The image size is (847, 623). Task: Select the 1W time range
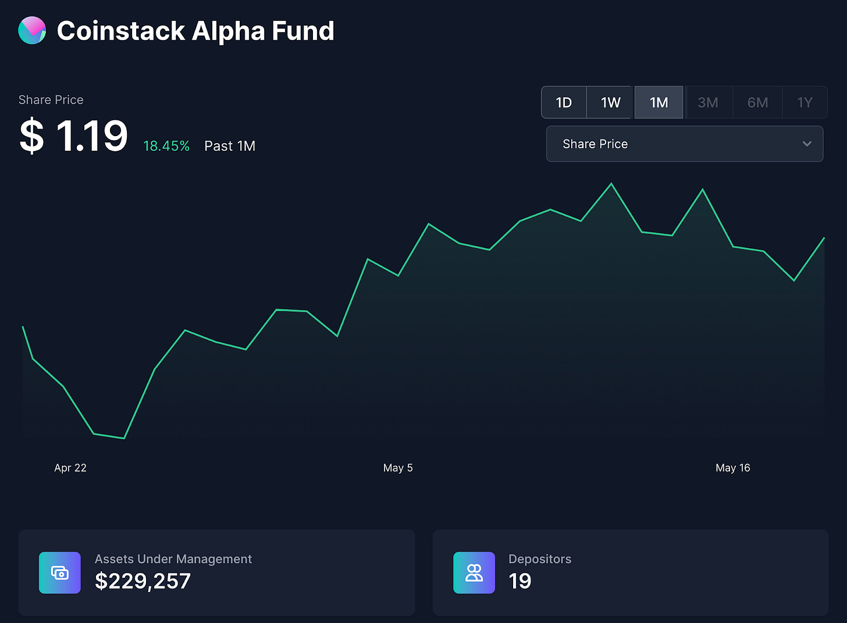610,102
